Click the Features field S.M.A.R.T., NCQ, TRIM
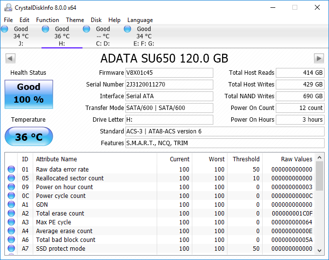 tap(225, 143)
